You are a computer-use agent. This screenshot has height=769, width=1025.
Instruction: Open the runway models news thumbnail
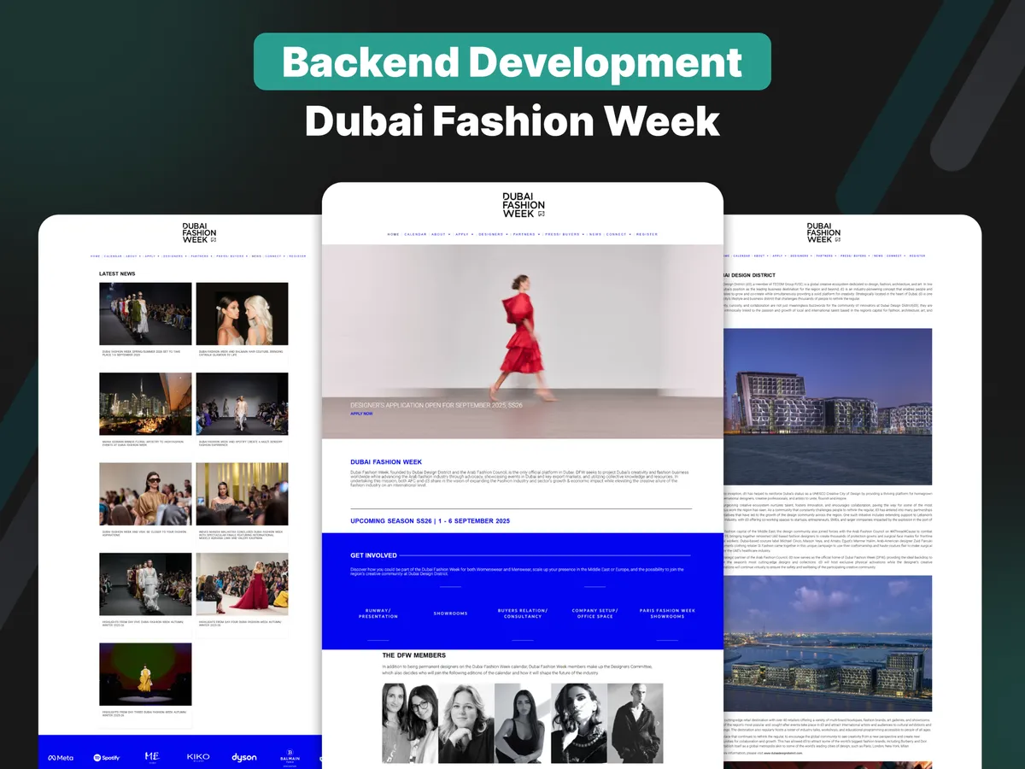coord(145,314)
